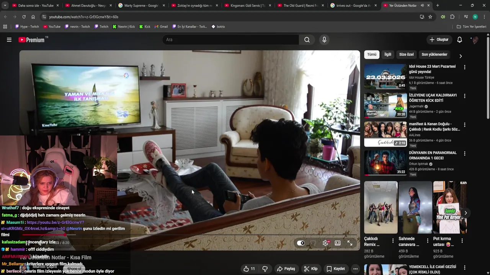Open Nesrin | Kick bookmark

coord(124,27)
